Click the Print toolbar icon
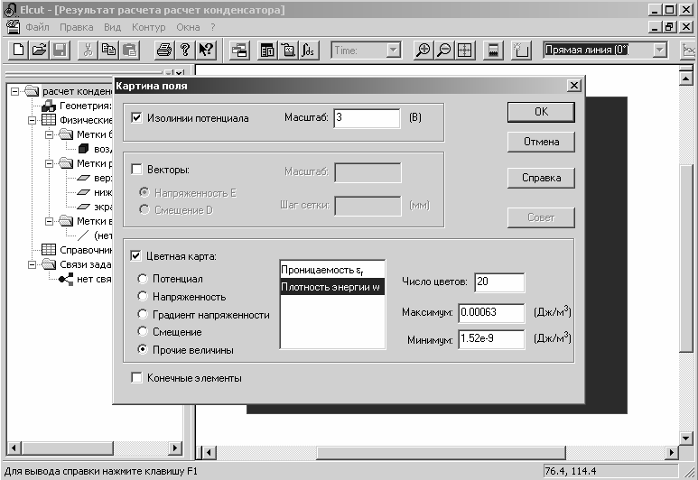Viewport: 698px width, 480px height. coord(163,50)
